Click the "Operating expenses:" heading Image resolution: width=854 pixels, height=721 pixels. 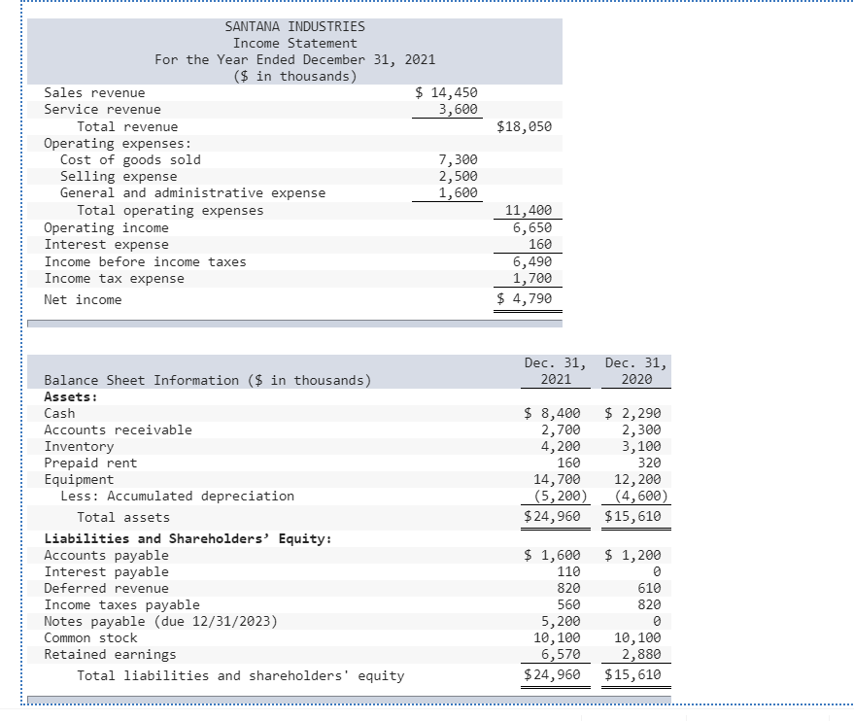118,144
